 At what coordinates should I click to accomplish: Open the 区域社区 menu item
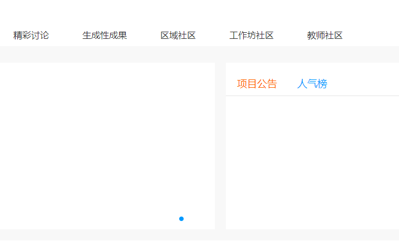pyautogui.click(x=178, y=36)
